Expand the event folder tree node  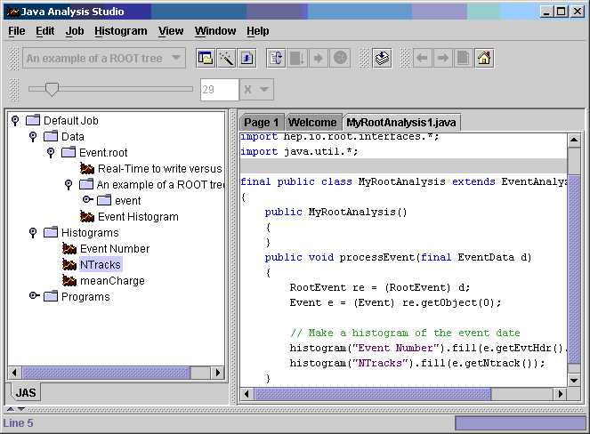pos(87,201)
